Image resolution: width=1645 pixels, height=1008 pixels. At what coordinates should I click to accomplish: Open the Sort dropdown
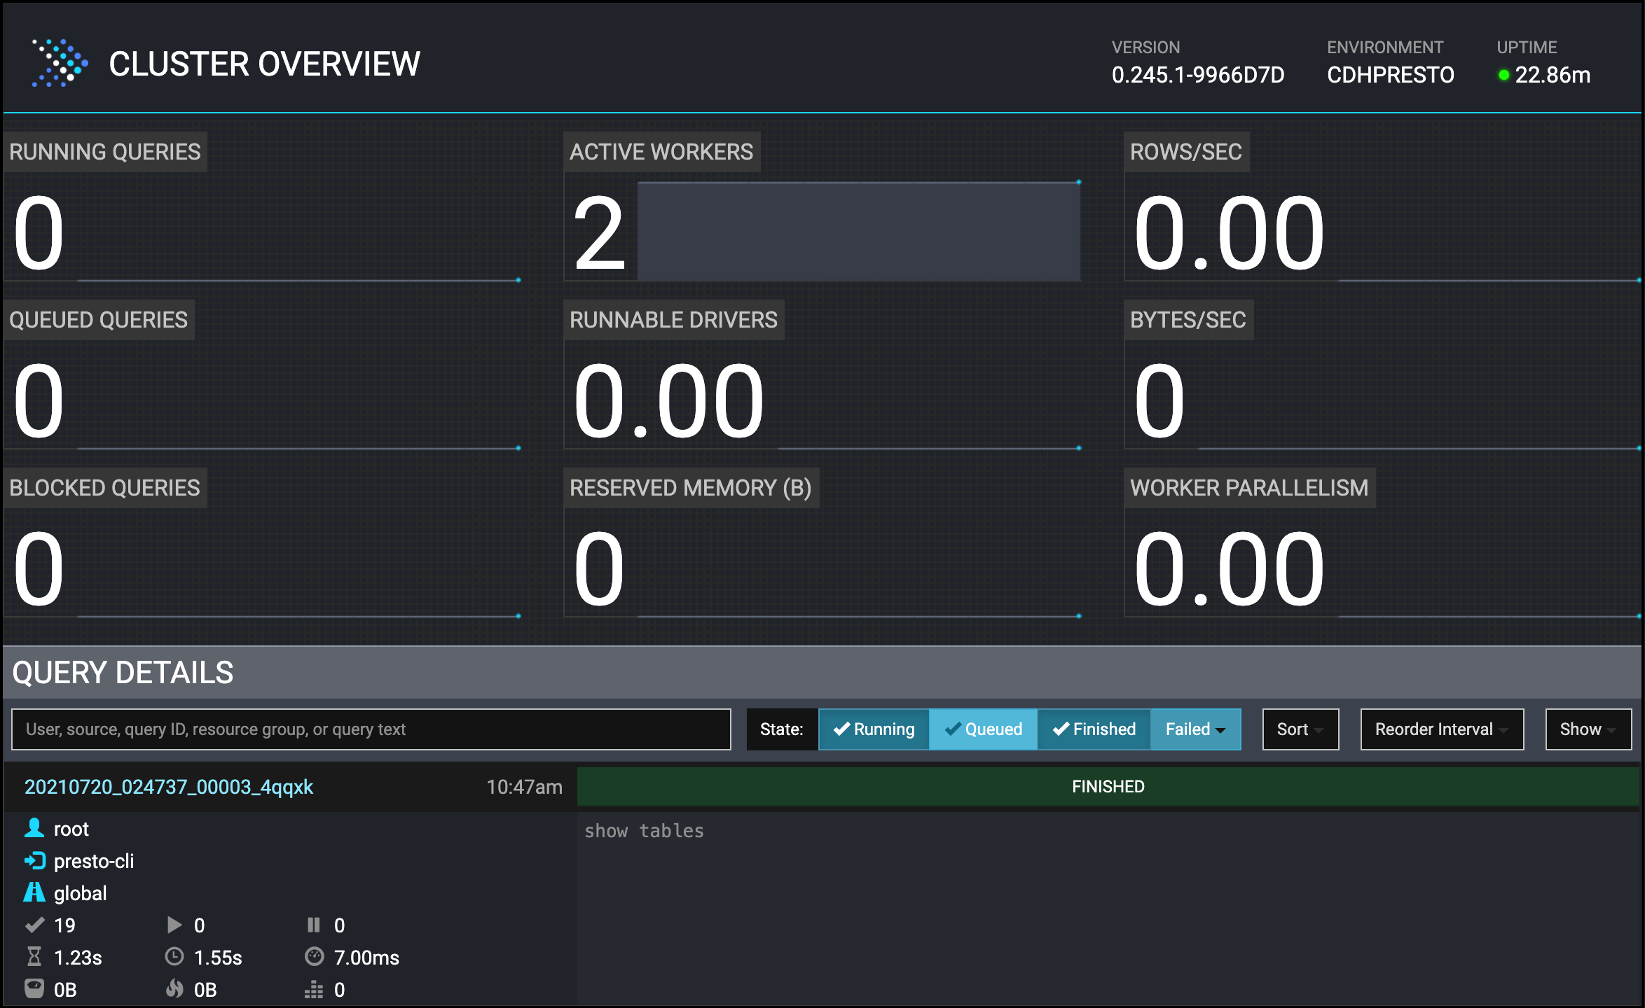pyautogui.click(x=1300, y=729)
